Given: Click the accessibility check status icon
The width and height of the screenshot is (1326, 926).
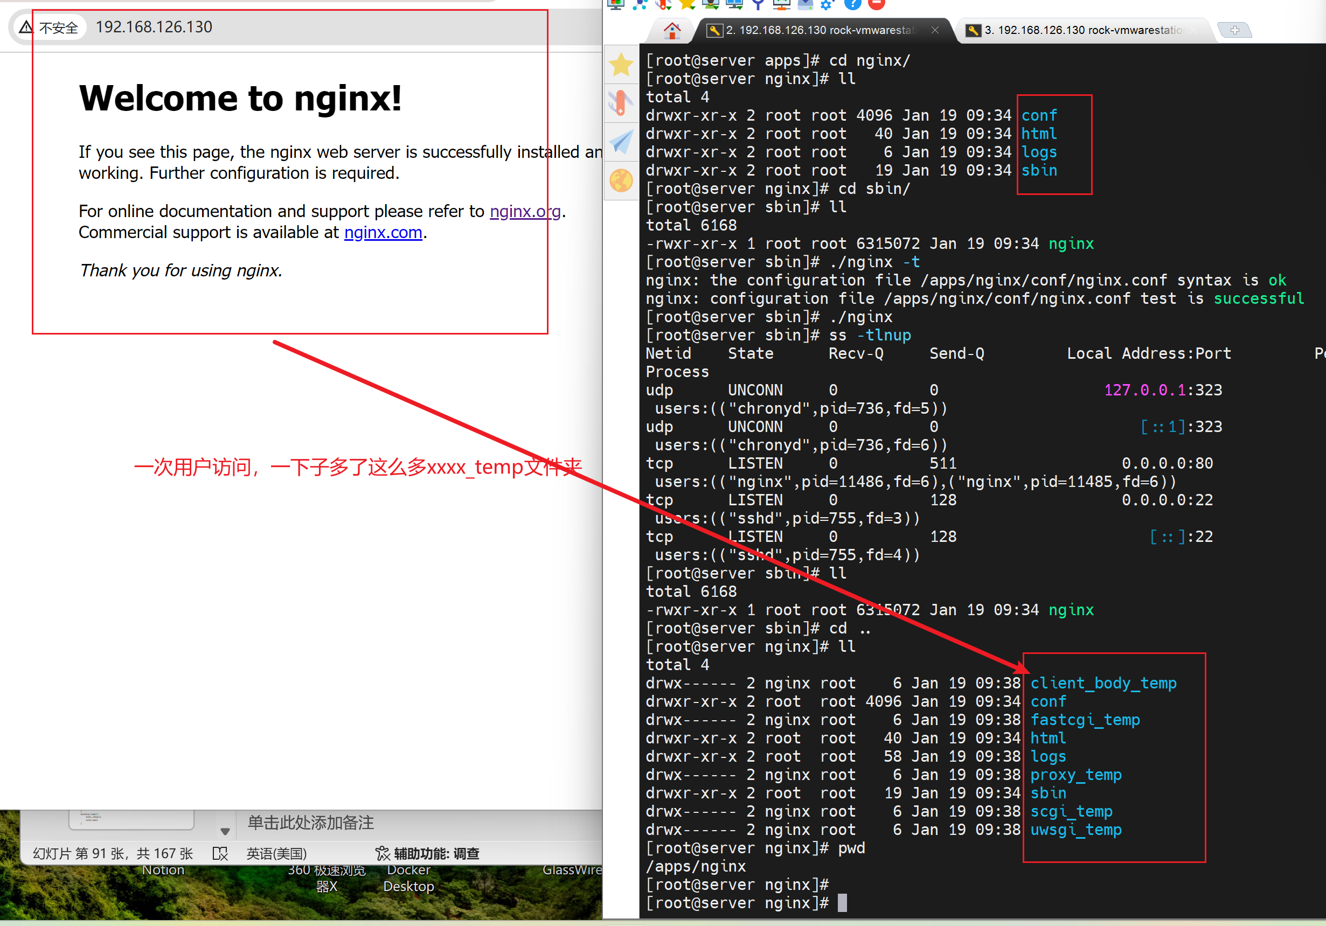Looking at the screenshot, I should point(383,853).
